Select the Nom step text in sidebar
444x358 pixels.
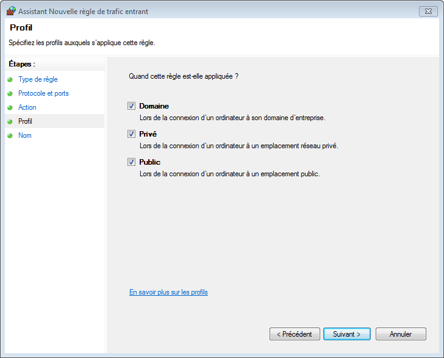coord(25,135)
